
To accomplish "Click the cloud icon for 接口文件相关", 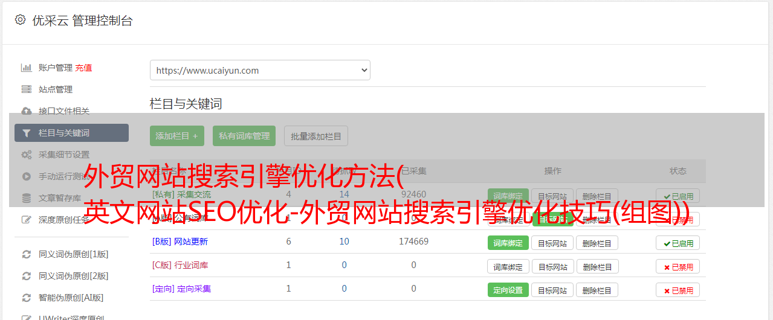I will 26,111.
